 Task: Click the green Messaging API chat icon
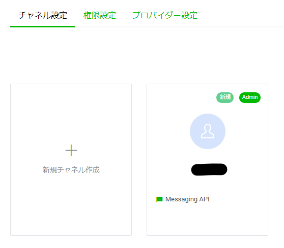(x=159, y=199)
